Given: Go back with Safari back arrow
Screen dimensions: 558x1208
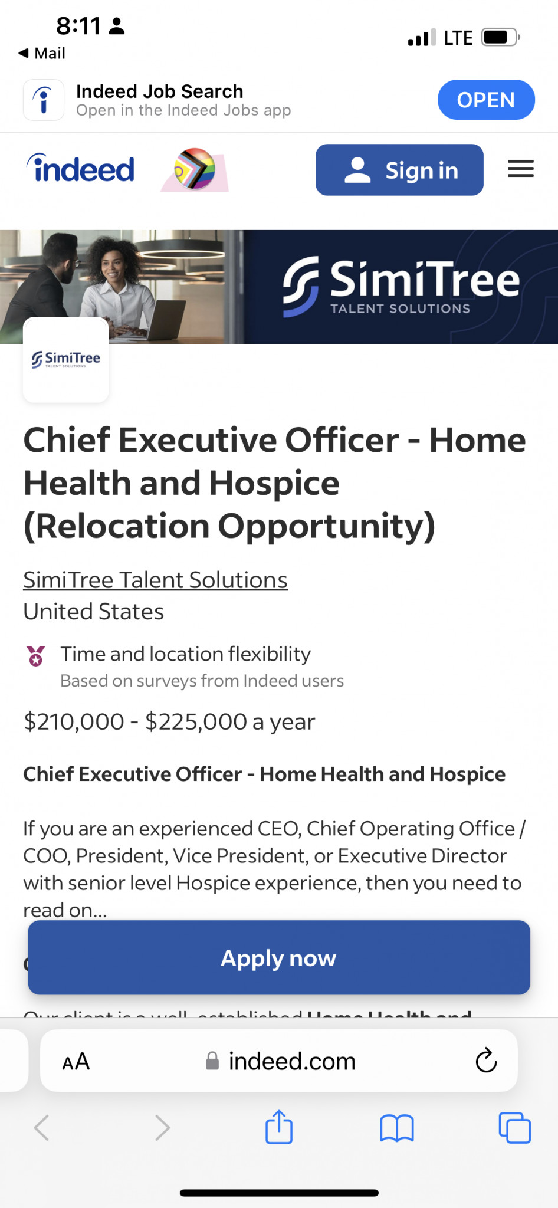Looking at the screenshot, I should coord(42,1128).
